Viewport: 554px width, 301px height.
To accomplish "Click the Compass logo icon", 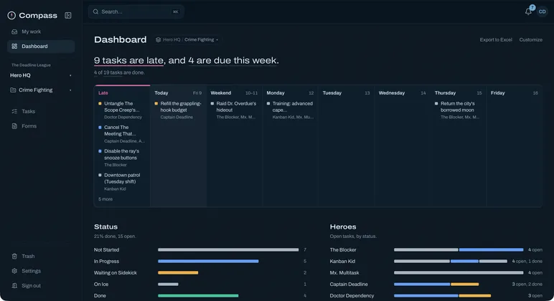I will [x=11, y=15].
